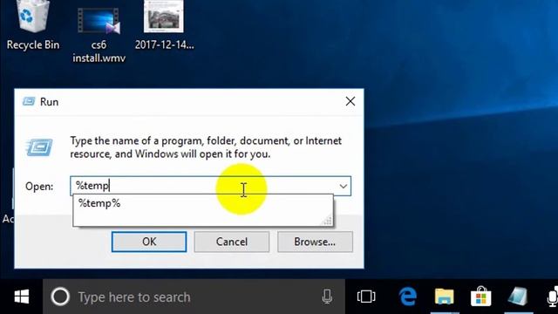Open Microsoft Store from taskbar

click(480, 297)
